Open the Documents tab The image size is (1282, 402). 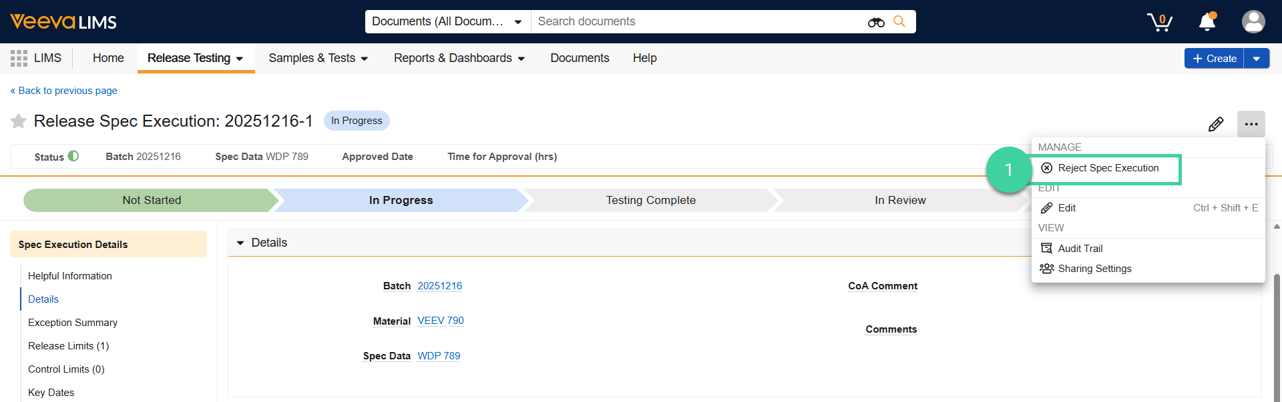click(580, 58)
